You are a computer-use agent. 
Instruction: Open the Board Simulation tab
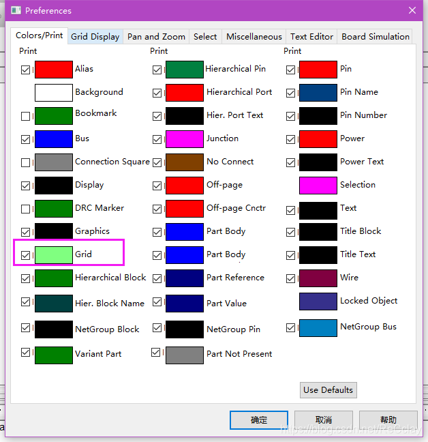(x=376, y=37)
